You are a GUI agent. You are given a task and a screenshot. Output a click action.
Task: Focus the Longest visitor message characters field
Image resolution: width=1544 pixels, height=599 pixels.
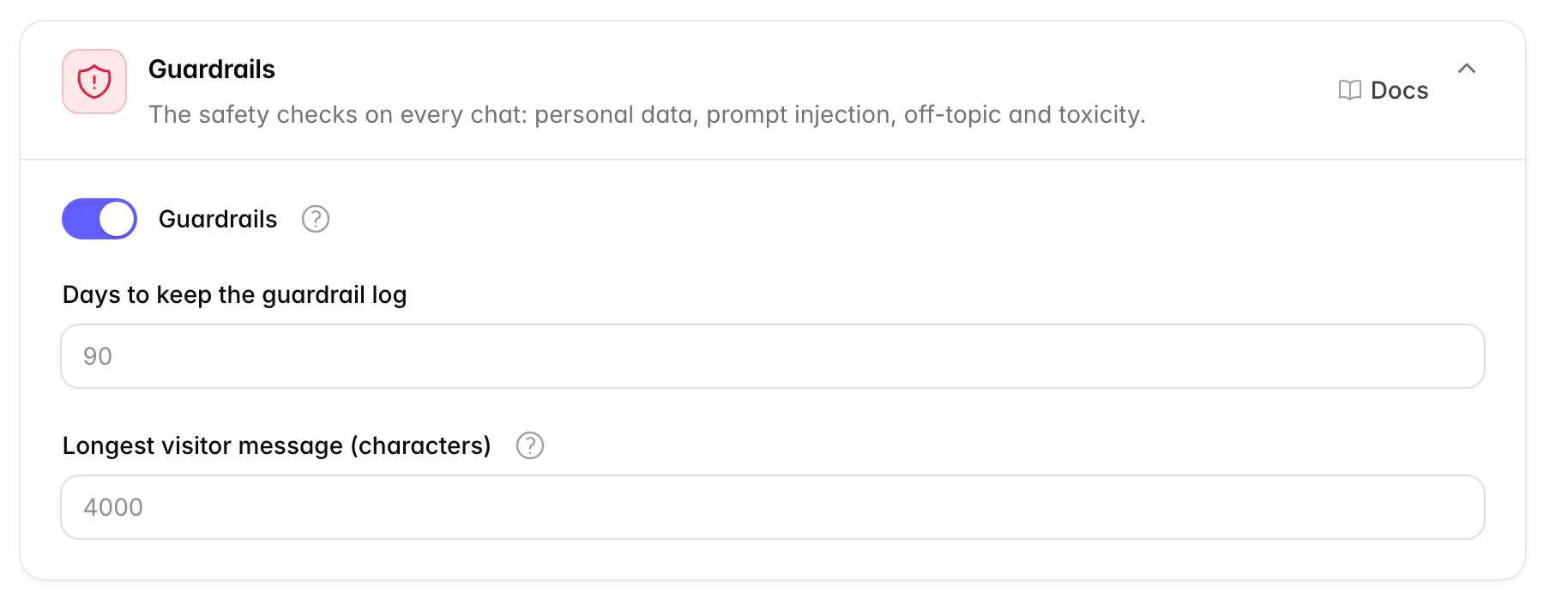pyautogui.click(x=773, y=507)
